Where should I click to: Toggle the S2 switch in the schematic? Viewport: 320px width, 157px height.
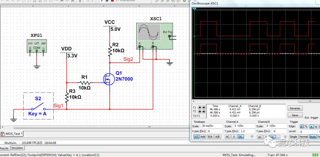coord(38,106)
